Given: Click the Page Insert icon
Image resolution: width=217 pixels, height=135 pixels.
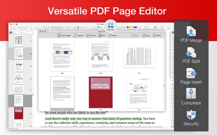Looking at the screenshot, I should pos(191,73).
